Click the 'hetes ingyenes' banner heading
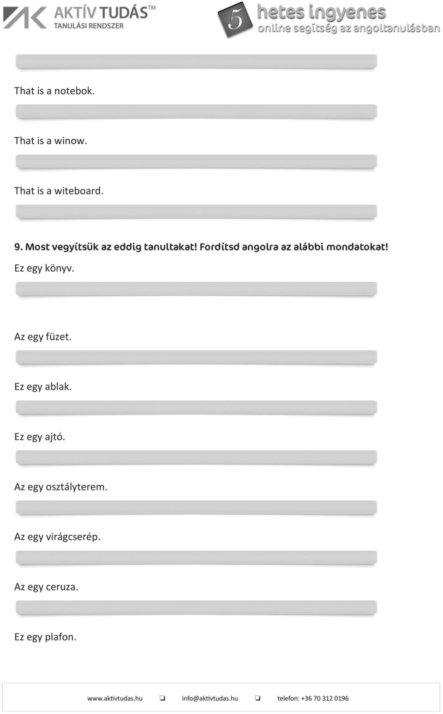 [x=321, y=12]
